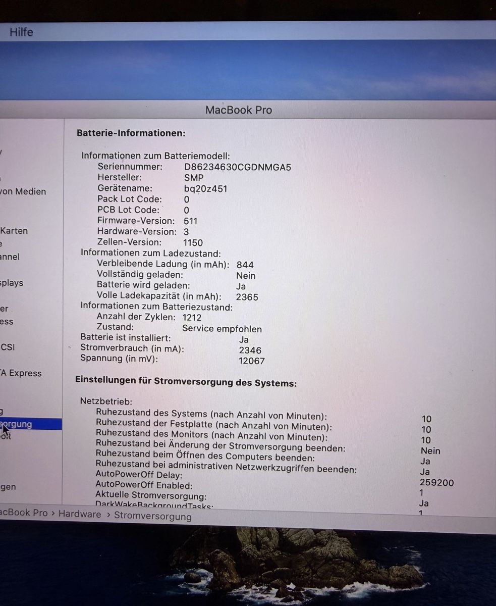Screen dimensions: 496x606
Task: Click Gerätename value 'bq20z451'
Action: (x=205, y=189)
